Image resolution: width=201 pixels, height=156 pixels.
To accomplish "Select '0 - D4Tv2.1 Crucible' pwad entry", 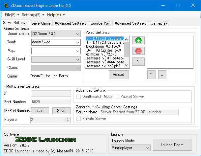I will click(x=104, y=38).
